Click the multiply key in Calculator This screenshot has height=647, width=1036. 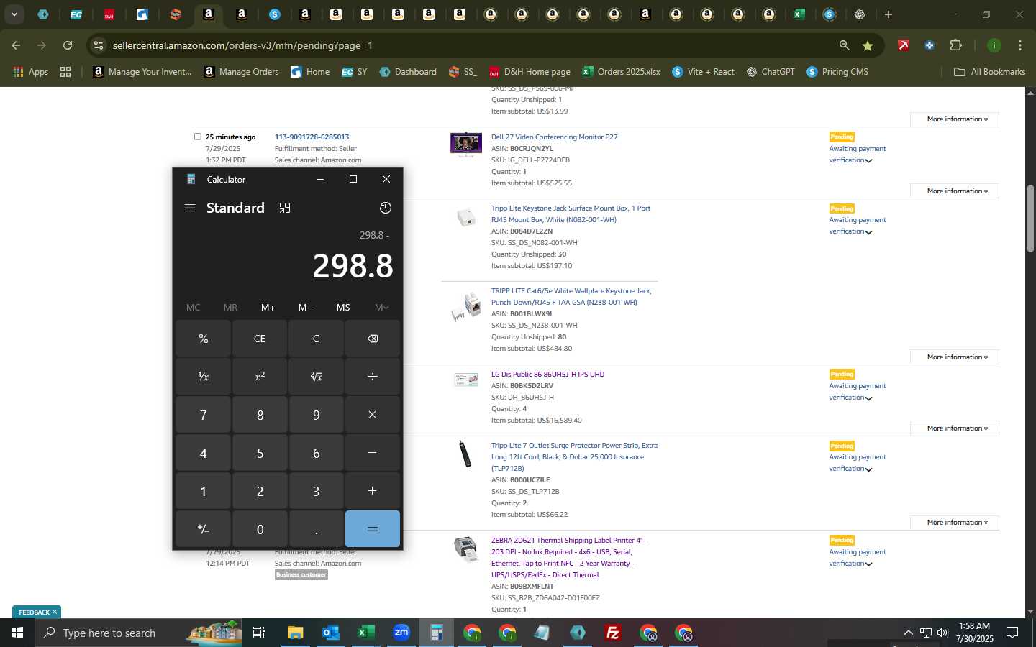tap(373, 415)
